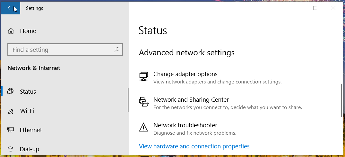Launch the Network troubleshooter
Screen dimensions: 345x157
point(185,125)
